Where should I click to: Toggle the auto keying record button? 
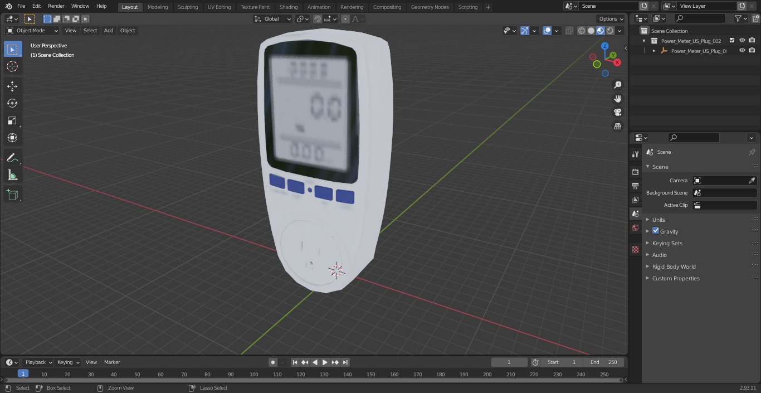(273, 362)
